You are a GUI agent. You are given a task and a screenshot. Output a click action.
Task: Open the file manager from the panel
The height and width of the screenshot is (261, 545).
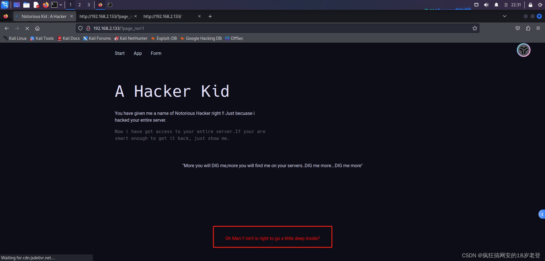pyautogui.click(x=26, y=5)
